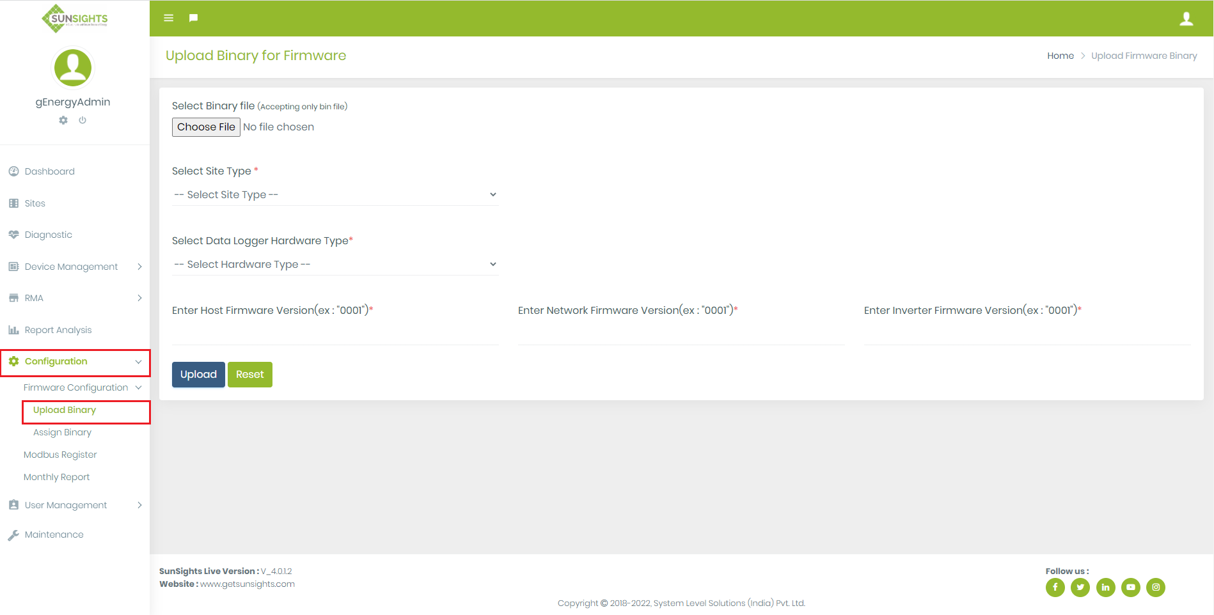The width and height of the screenshot is (1214, 615).
Task: Open the Select Site Type dropdown
Action: point(335,194)
